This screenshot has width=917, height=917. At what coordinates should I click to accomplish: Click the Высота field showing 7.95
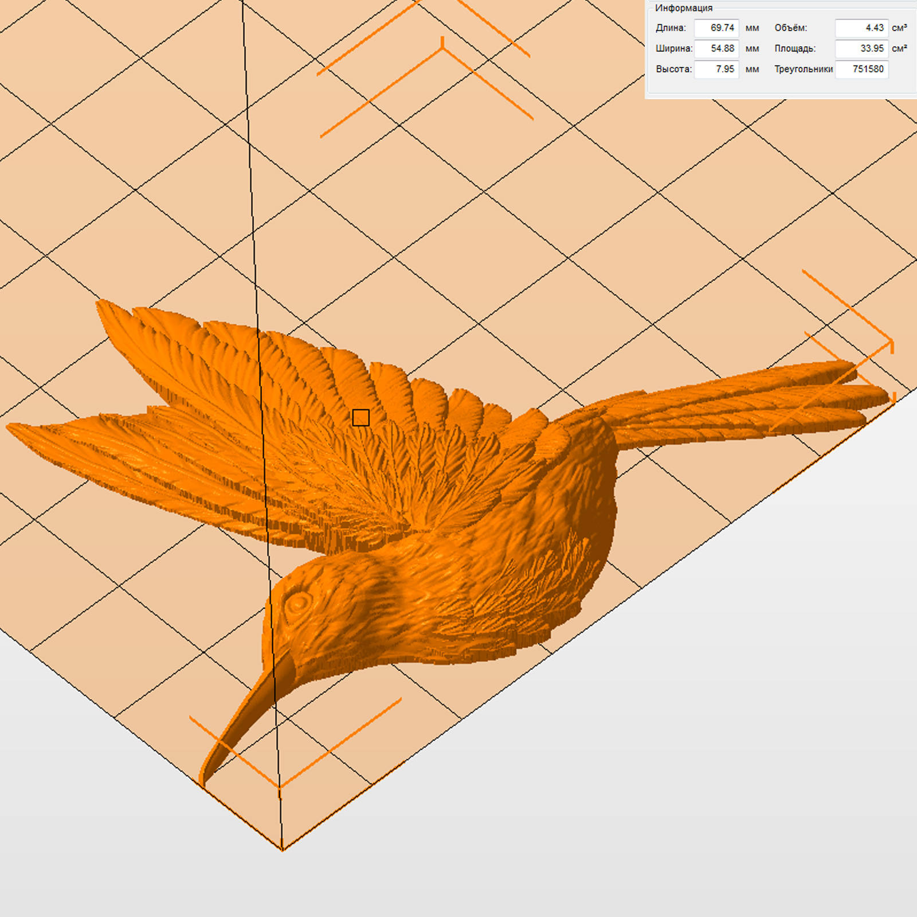[x=716, y=69]
